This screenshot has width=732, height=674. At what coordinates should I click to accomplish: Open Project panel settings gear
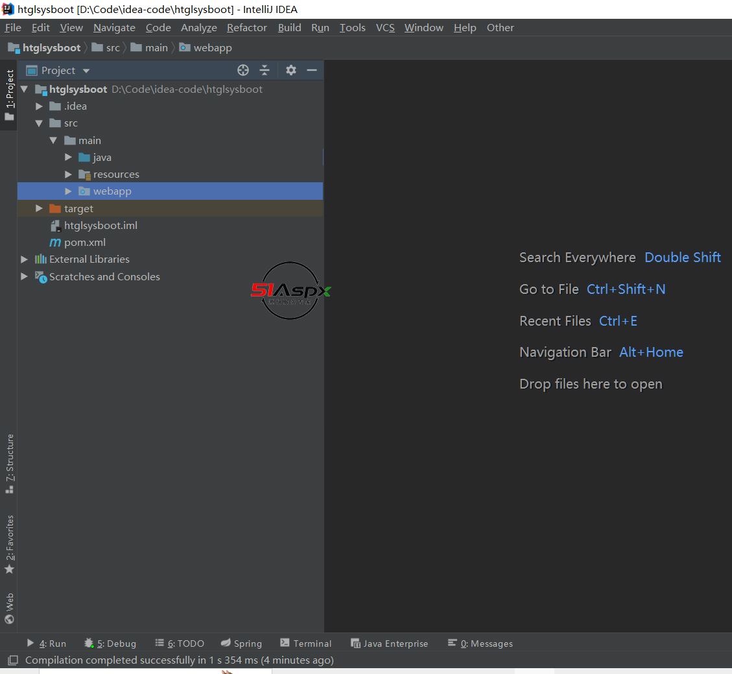(x=291, y=70)
